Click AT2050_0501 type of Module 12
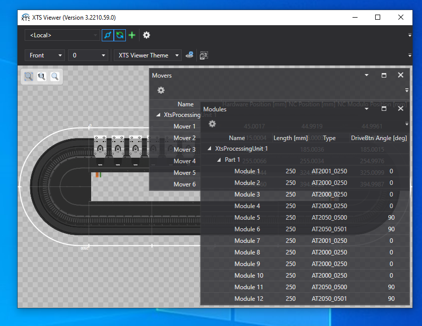Image resolution: width=422 pixels, height=326 pixels. click(x=329, y=299)
